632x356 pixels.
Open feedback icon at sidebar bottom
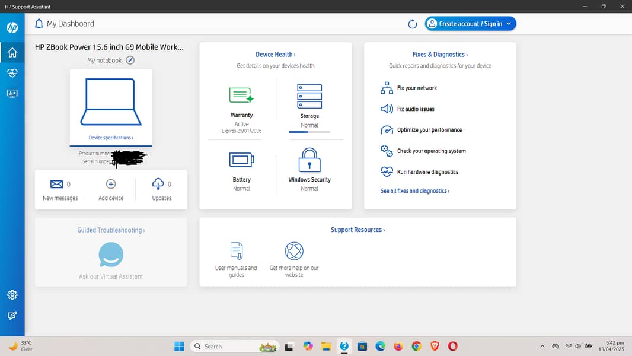(12, 316)
